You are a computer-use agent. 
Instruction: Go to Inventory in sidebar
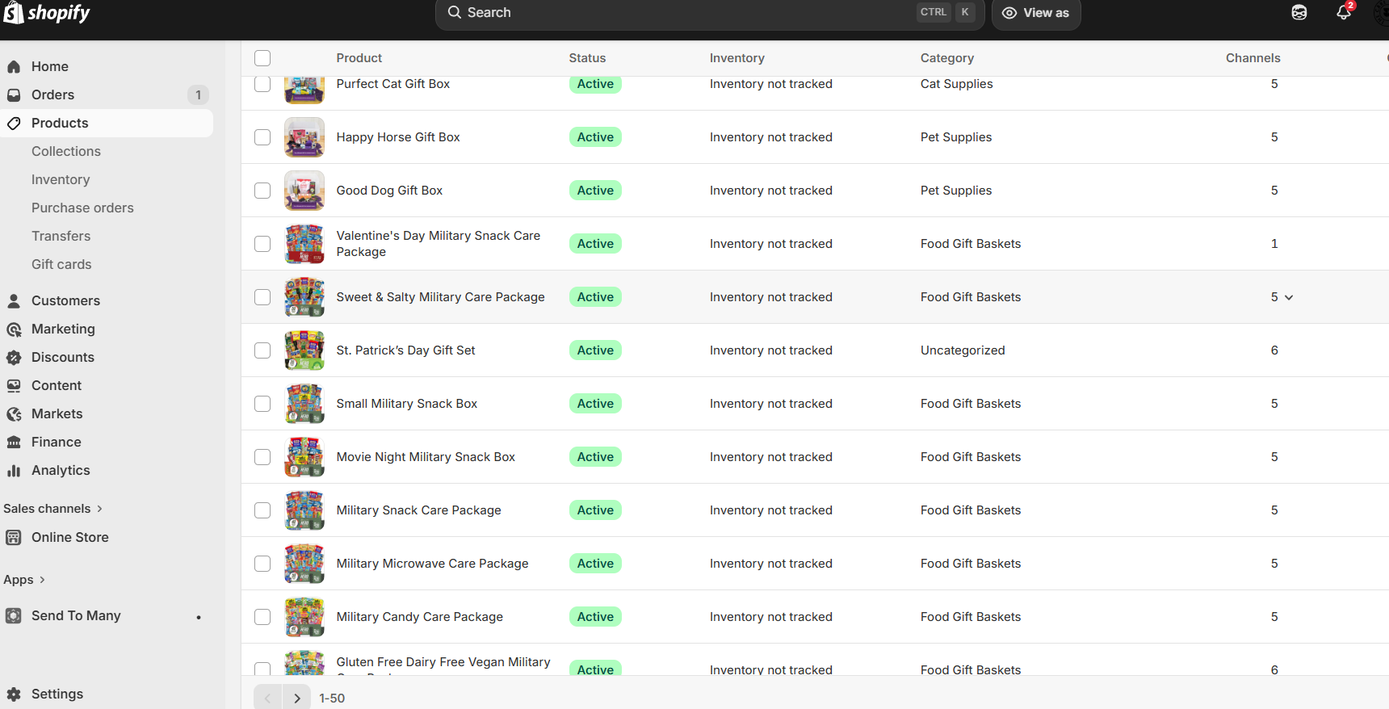[x=61, y=180]
